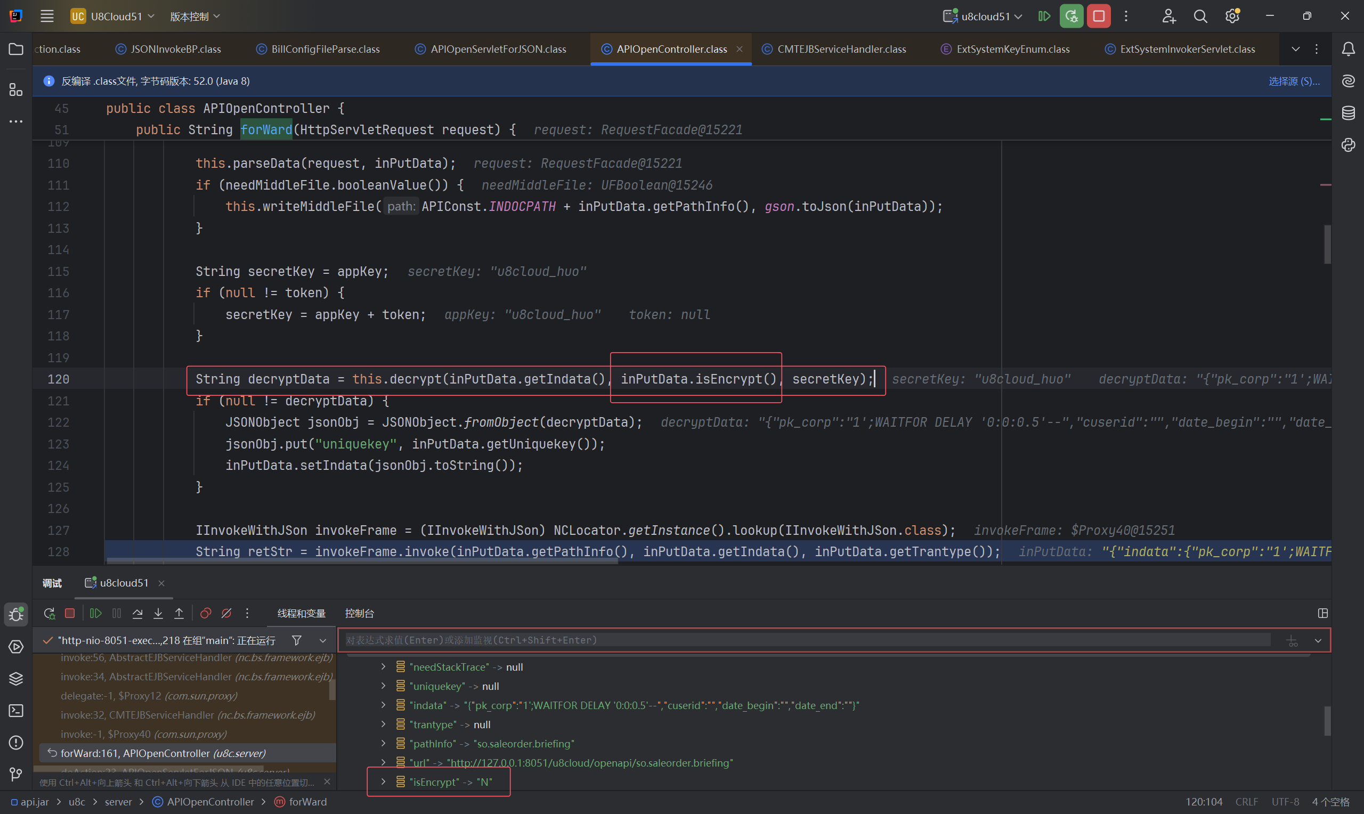The height and width of the screenshot is (814, 1364).
Task: Open the thread selector dropdown chevron
Action: (x=323, y=640)
